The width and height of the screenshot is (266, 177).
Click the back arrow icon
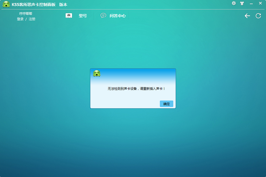tap(247, 16)
